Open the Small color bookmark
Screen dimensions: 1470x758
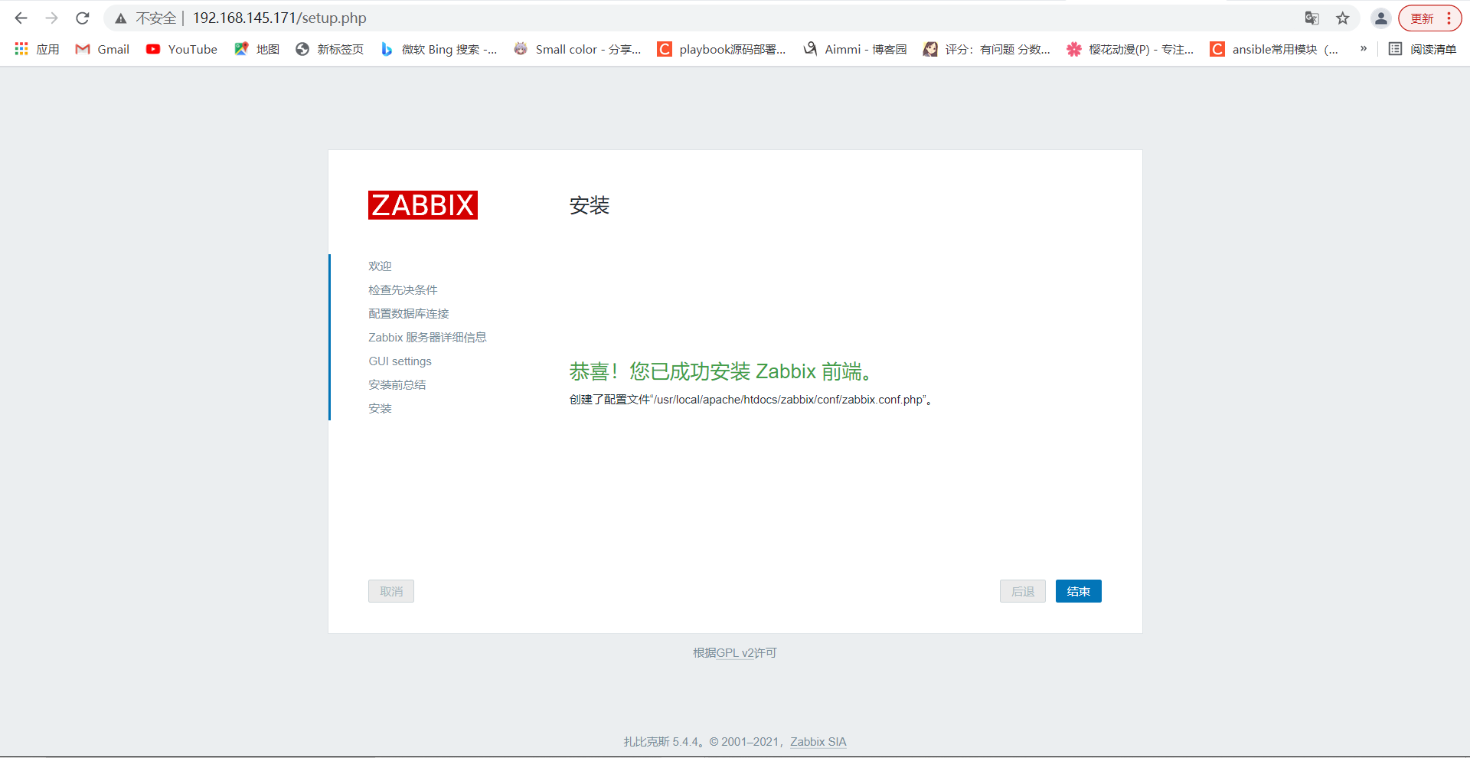click(x=578, y=49)
